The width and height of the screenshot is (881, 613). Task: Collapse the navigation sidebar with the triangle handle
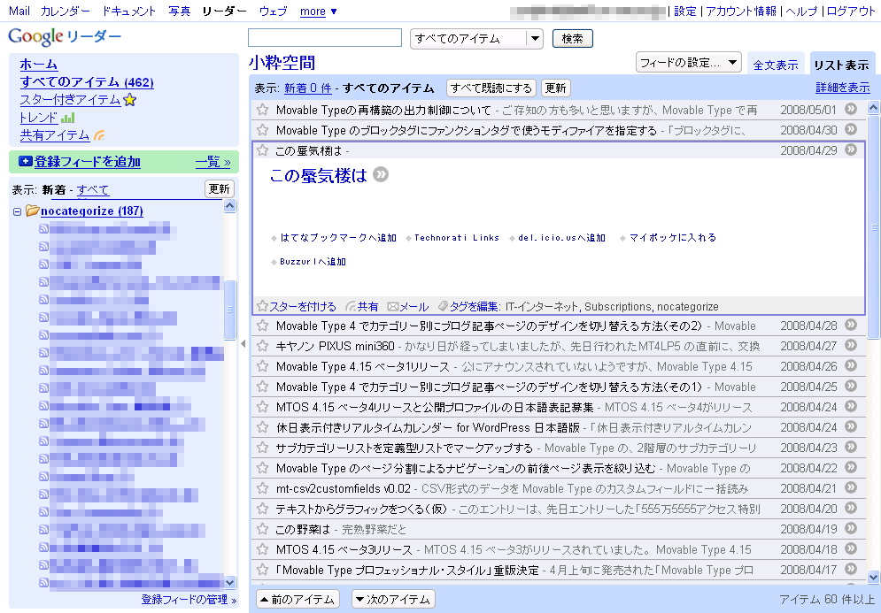click(243, 343)
